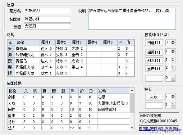
Task: Select the 胸 row armor name 烈焰雌火龙
Action: 27,55
